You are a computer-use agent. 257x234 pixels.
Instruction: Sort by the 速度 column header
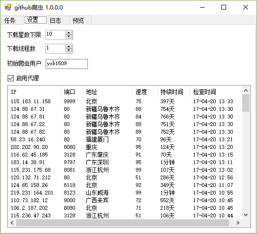point(145,92)
